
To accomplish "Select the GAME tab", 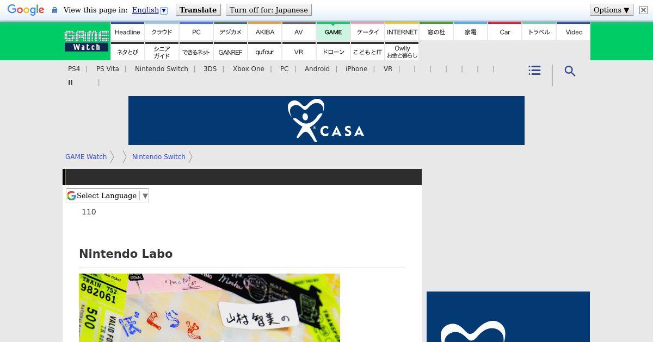I will 333,32.
